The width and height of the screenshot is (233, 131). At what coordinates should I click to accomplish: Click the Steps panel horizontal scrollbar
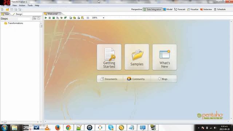pyautogui.click(x=20, y=122)
